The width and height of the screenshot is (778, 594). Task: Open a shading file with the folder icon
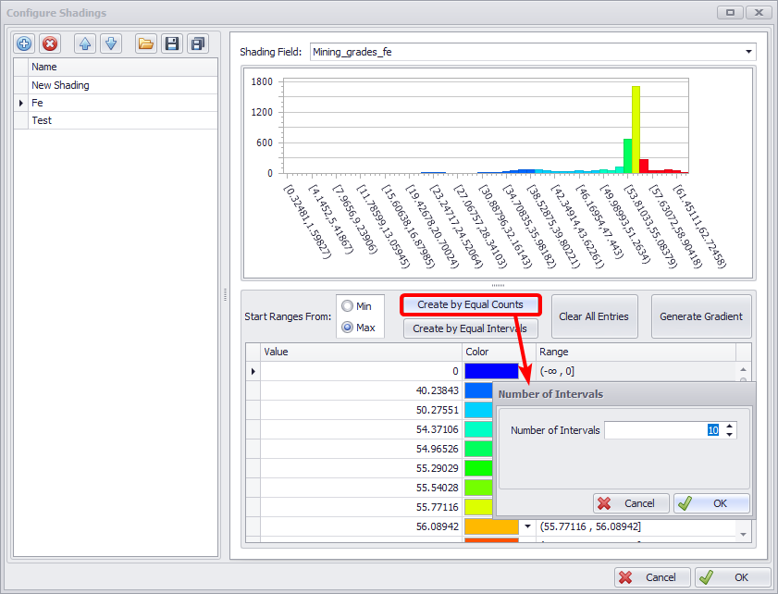pyautogui.click(x=145, y=43)
